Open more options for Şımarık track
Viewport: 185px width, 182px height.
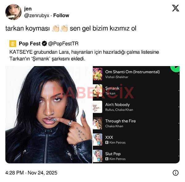point(179,90)
